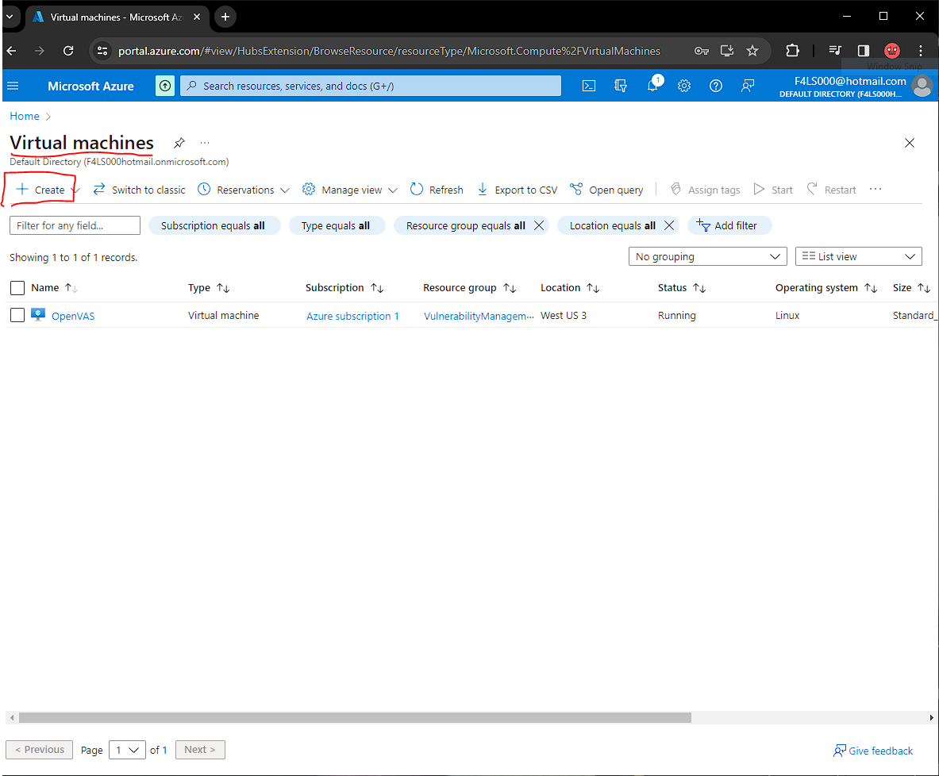Click the Give feedback link
939x776 pixels.
coord(873,751)
